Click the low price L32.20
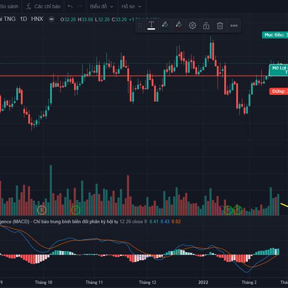 tap(102, 20)
